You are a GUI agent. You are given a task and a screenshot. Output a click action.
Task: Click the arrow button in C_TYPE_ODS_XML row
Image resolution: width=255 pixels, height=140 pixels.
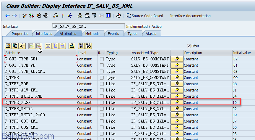click(177, 127)
